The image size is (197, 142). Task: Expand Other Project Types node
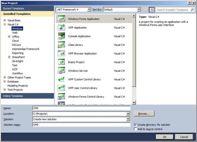(5, 77)
